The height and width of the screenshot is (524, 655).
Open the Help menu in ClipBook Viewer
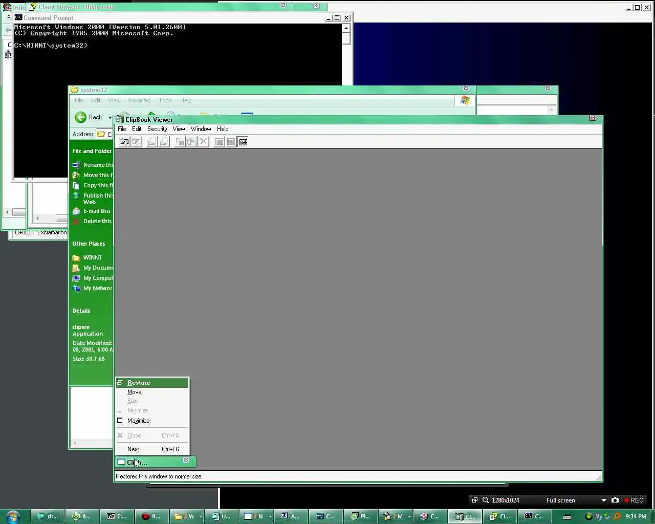point(223,129)
